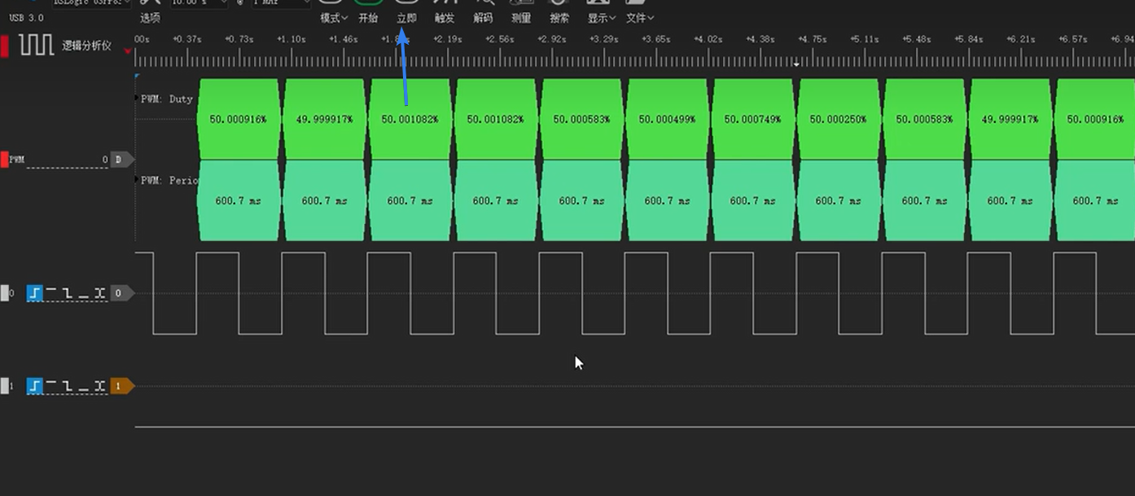Open the 解码 menu
Screen dimensions: 1135x496
[483, 18]
